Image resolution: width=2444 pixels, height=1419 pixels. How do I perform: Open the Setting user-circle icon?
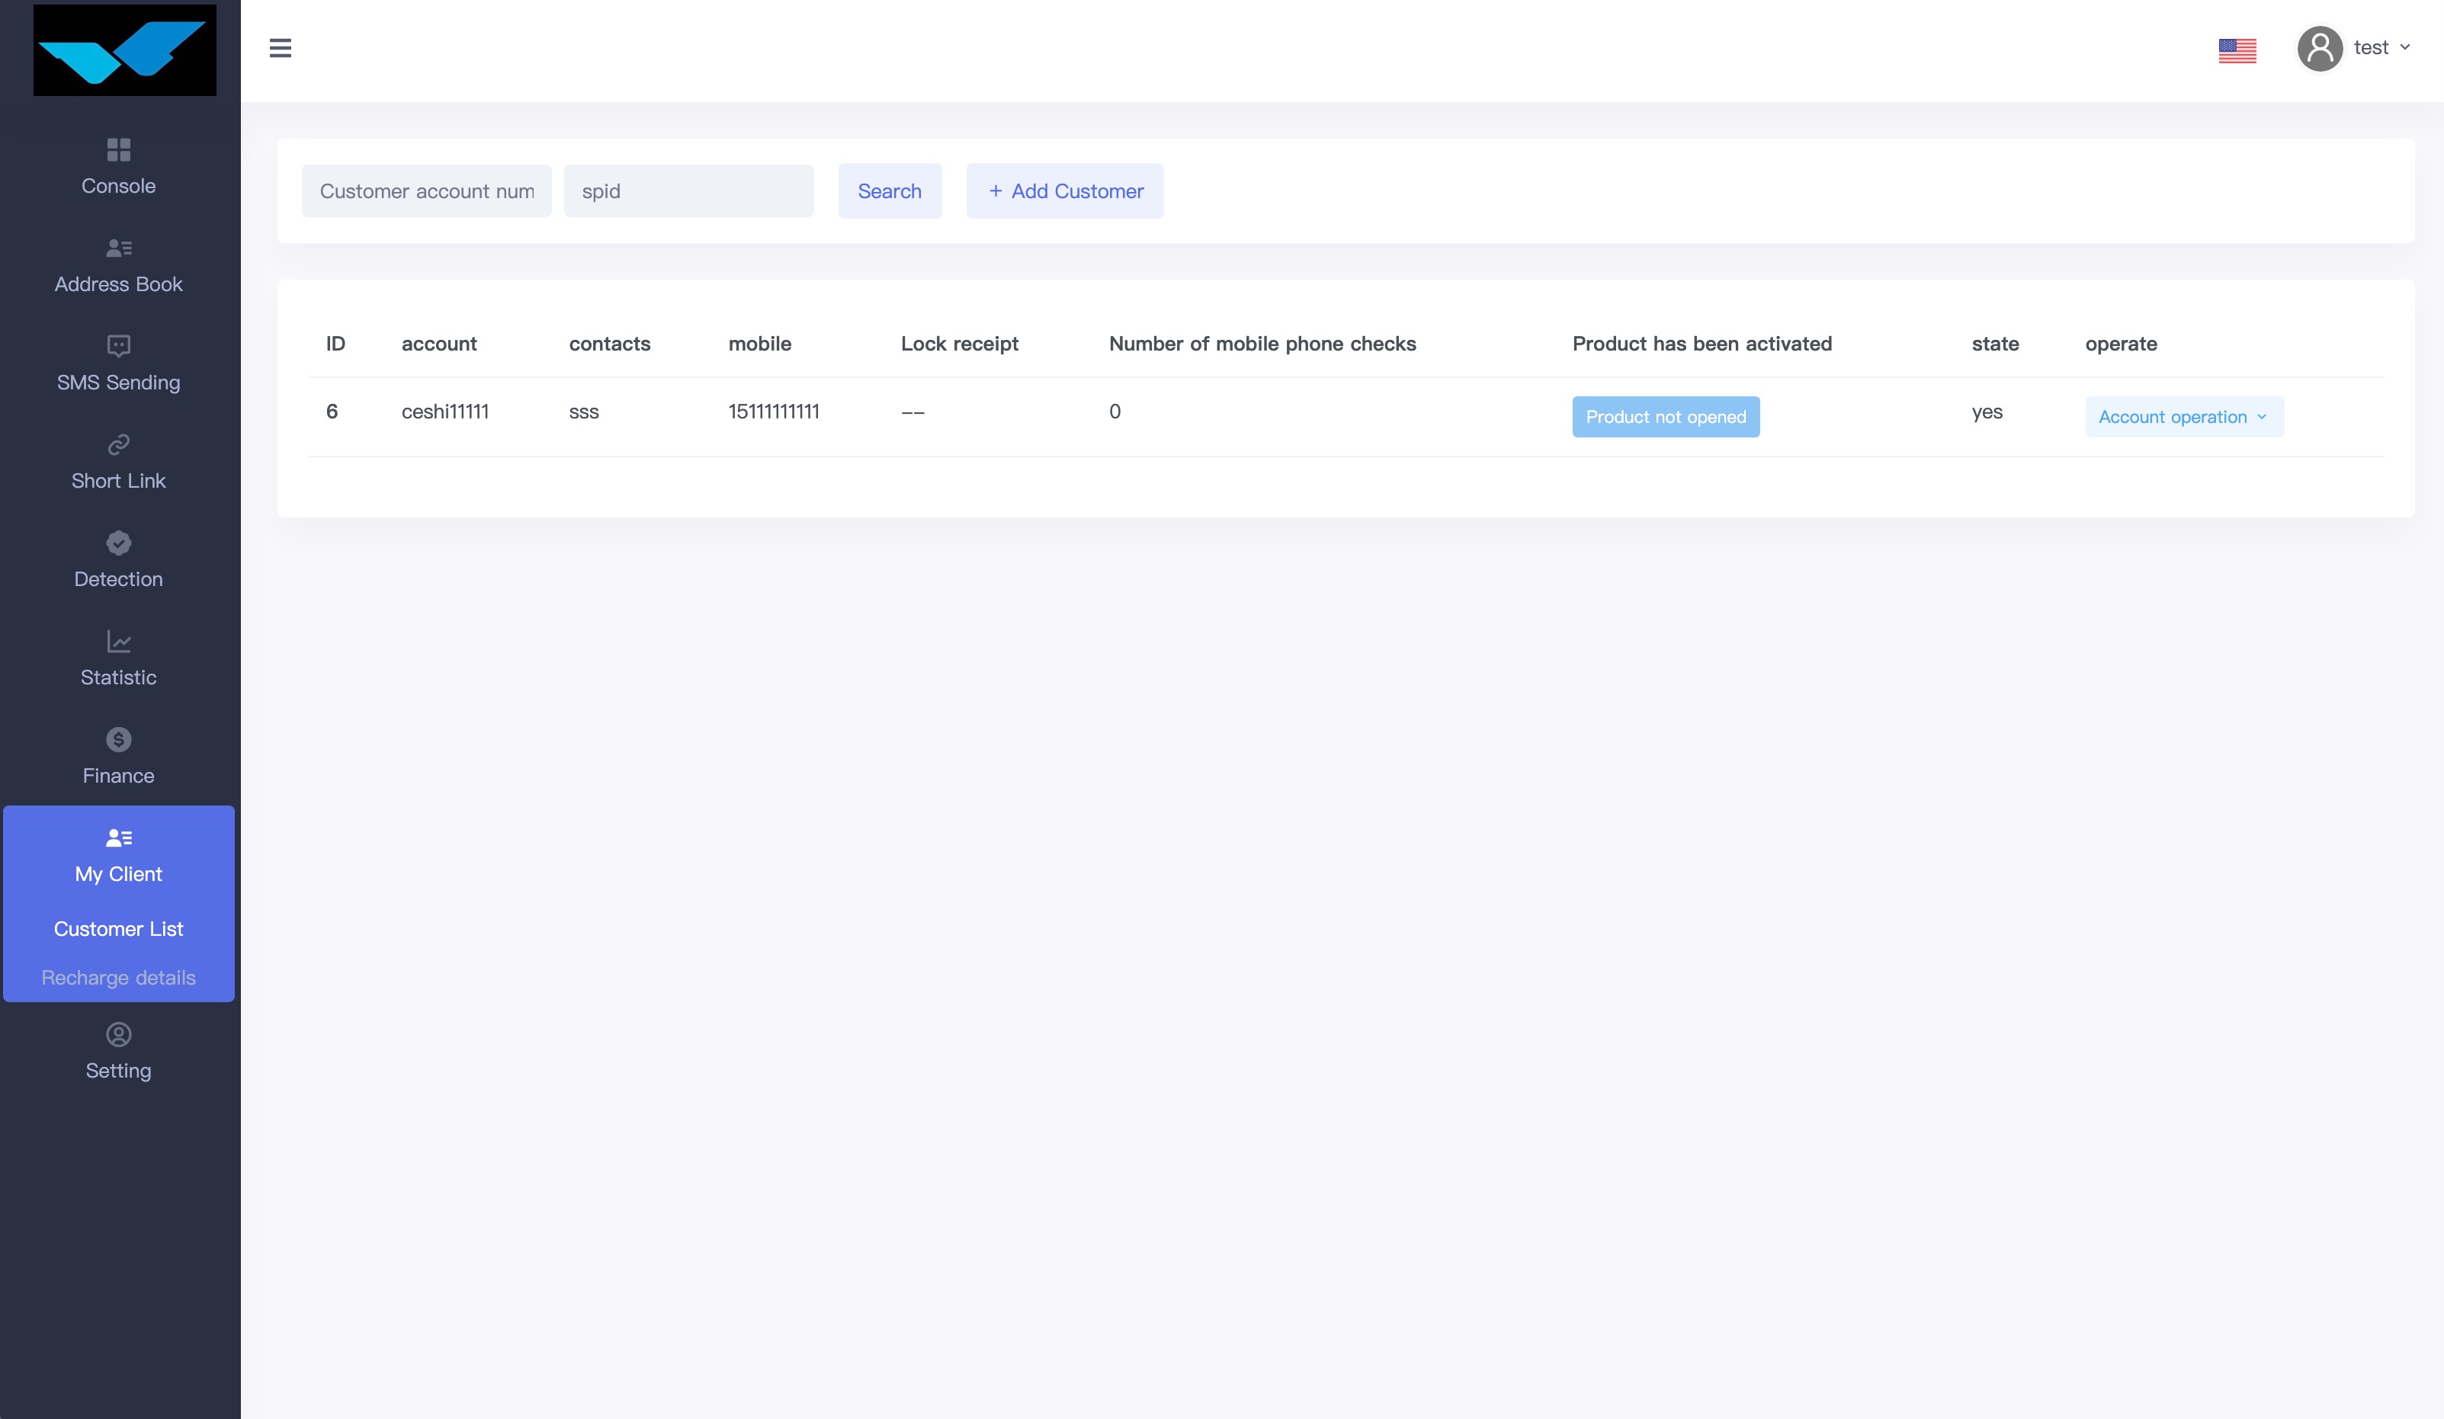[x=118, y=1034]
